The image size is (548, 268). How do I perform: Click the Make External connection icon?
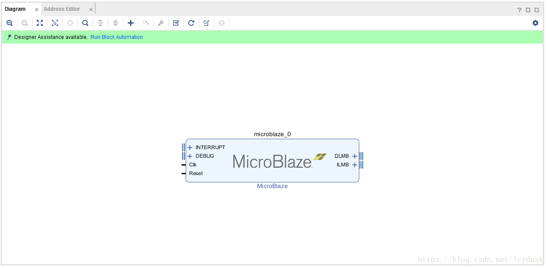coord(146,23)
